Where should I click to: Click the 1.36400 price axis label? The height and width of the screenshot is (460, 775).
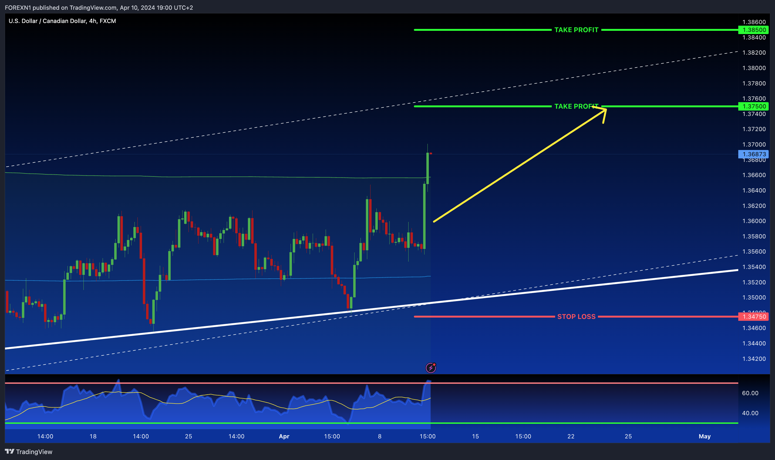[x=754, y=190]
